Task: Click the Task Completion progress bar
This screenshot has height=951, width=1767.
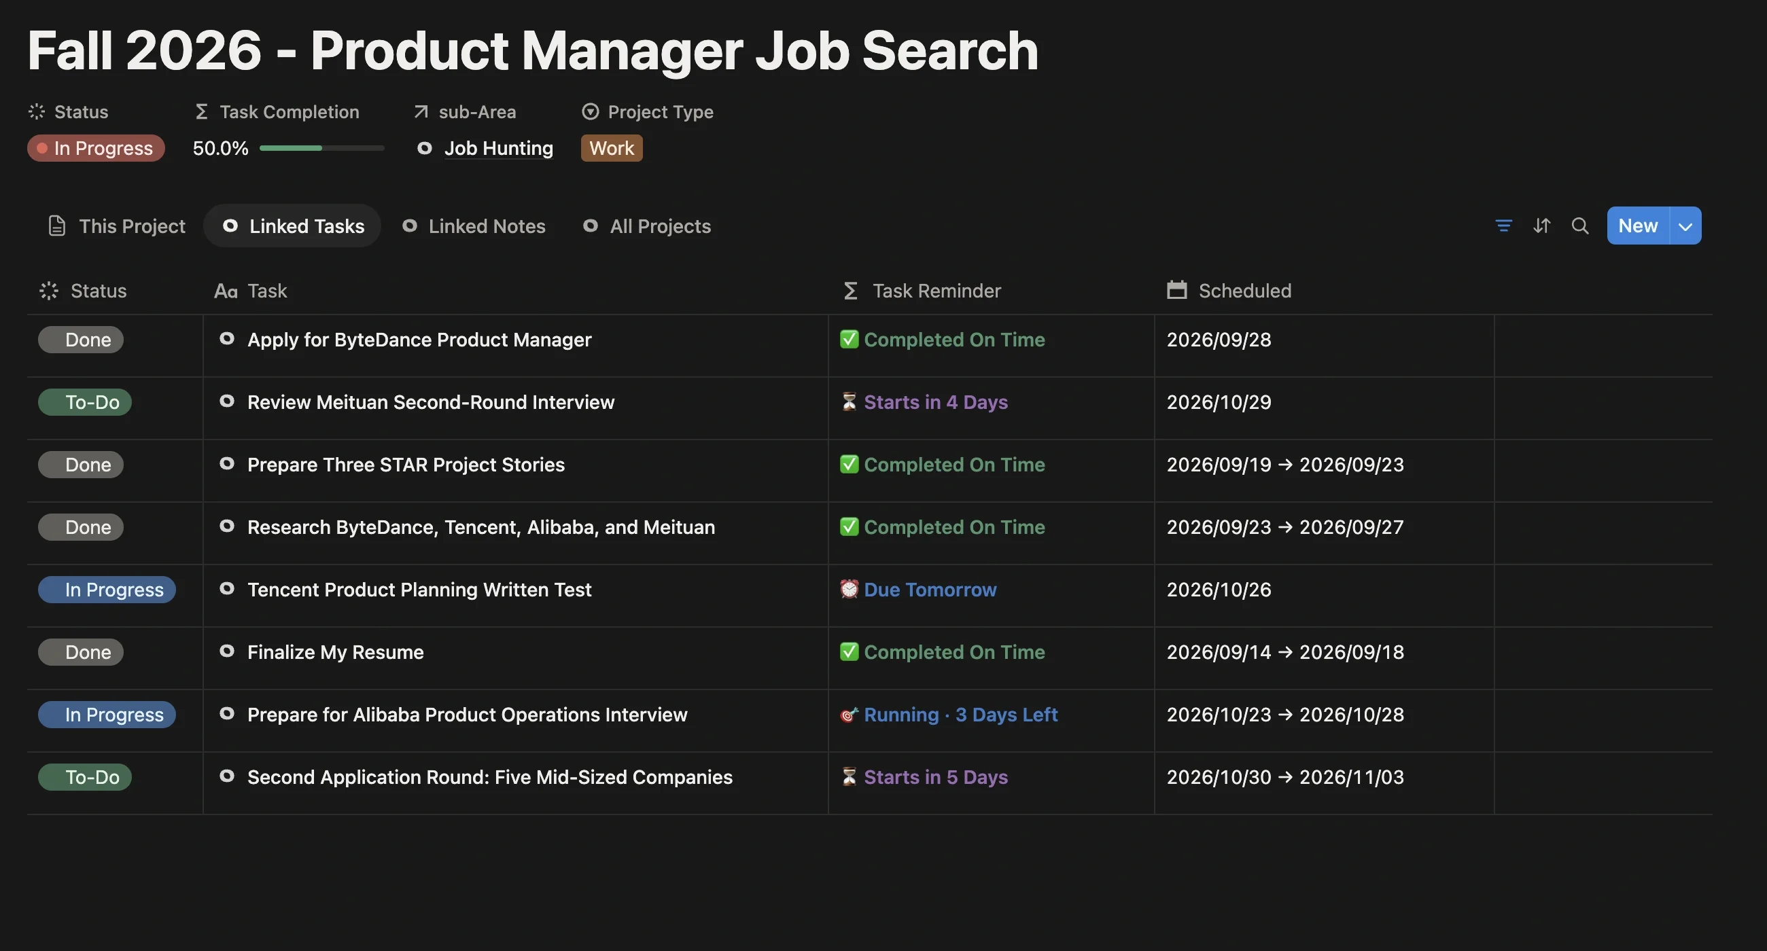Action: point(321,148)
